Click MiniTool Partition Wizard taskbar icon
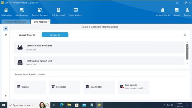 point(99,105)
